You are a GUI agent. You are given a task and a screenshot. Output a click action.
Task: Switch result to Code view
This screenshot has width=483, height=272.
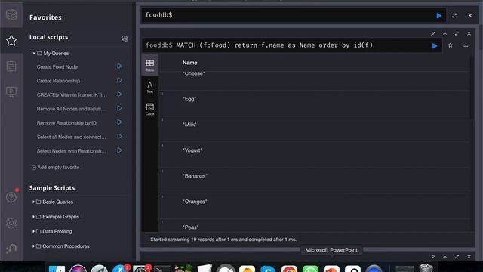(x=150, y=109)
